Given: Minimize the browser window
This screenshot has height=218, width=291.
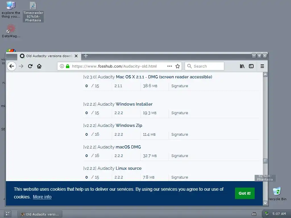Looking at the screenshot, I should [x=254, y=55].
